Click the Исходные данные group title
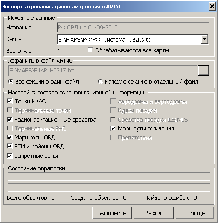 point(32,18)
